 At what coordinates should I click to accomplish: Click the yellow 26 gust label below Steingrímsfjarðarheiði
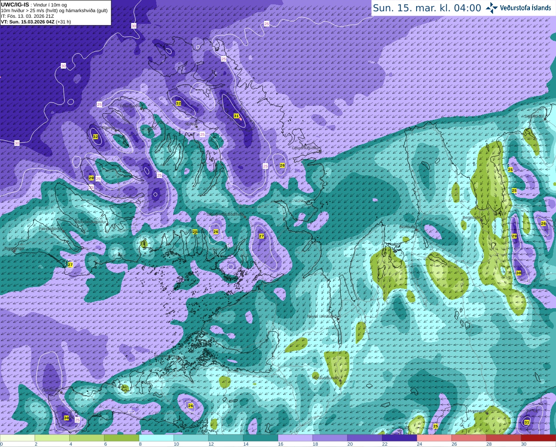(x=216, y=232)
